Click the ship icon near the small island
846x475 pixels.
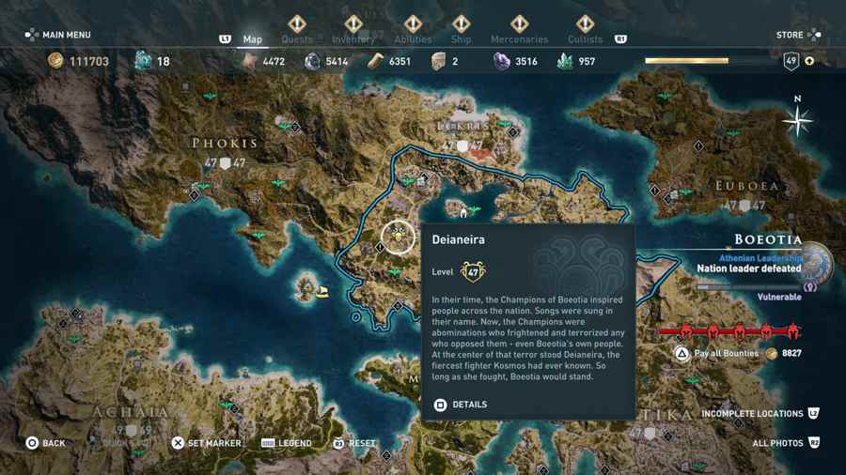[x=322, y=292]
